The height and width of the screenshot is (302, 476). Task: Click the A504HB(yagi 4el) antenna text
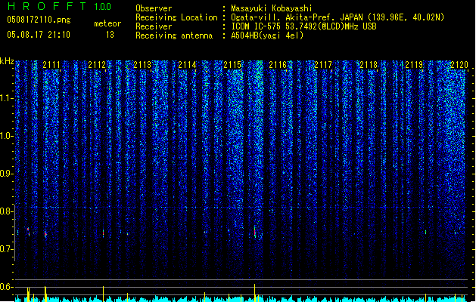click(x=267, y=35)
